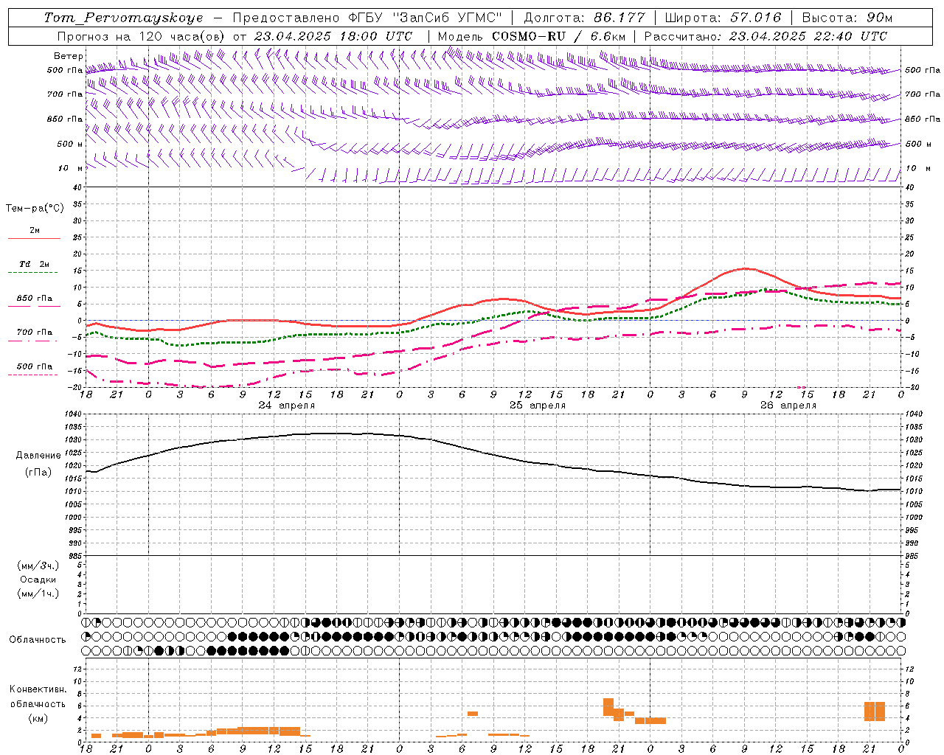Click the Прогноз на 120 часа(ов) text
This screenshot has height=755, width=944.
coord(142,36)
